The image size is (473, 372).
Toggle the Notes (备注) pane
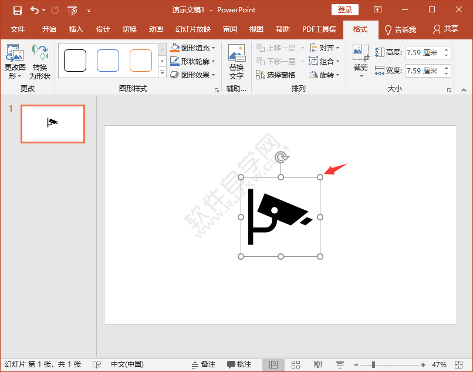(203, 364)
